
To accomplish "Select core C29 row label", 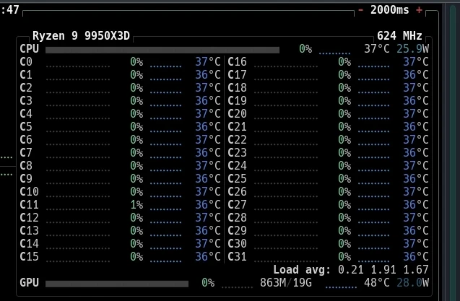I will 237,230.
